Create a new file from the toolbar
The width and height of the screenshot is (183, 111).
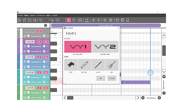[19, 20]
